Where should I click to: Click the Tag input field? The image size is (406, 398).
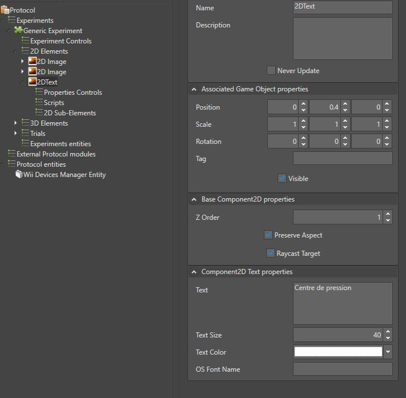[343, 158]
